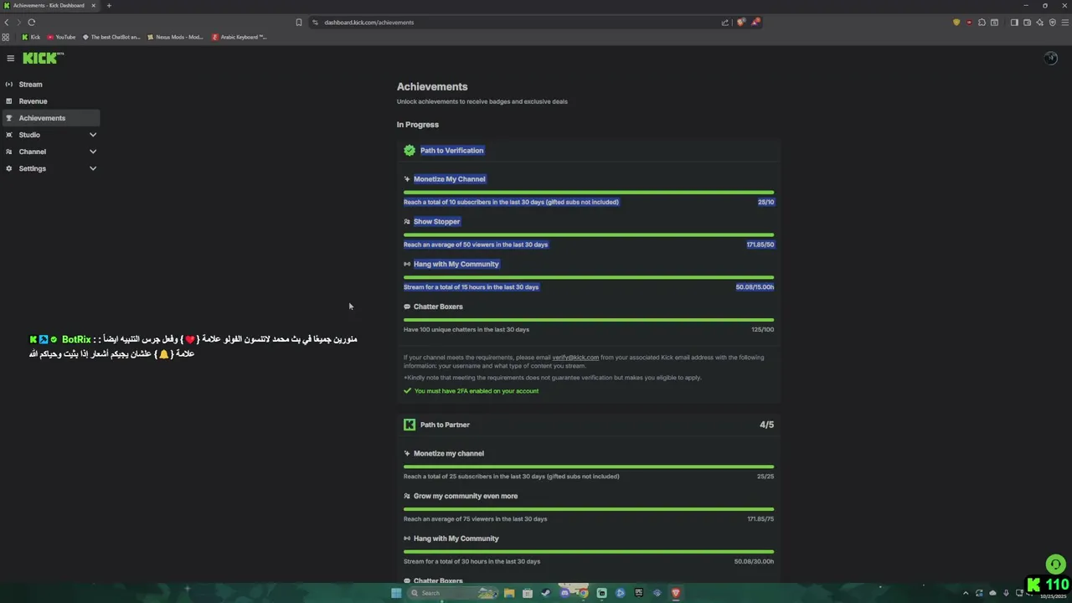The width and height of the screenshot is (1072, 603).
Task: Close the Kick Dashboard tab
Action: pyautogui.click(x=94, y=6)
